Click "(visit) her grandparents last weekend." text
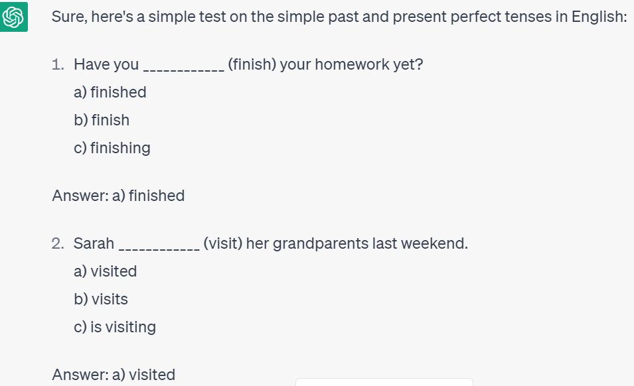The width and height of the screenshot is (634, 386). pos(335,243)
